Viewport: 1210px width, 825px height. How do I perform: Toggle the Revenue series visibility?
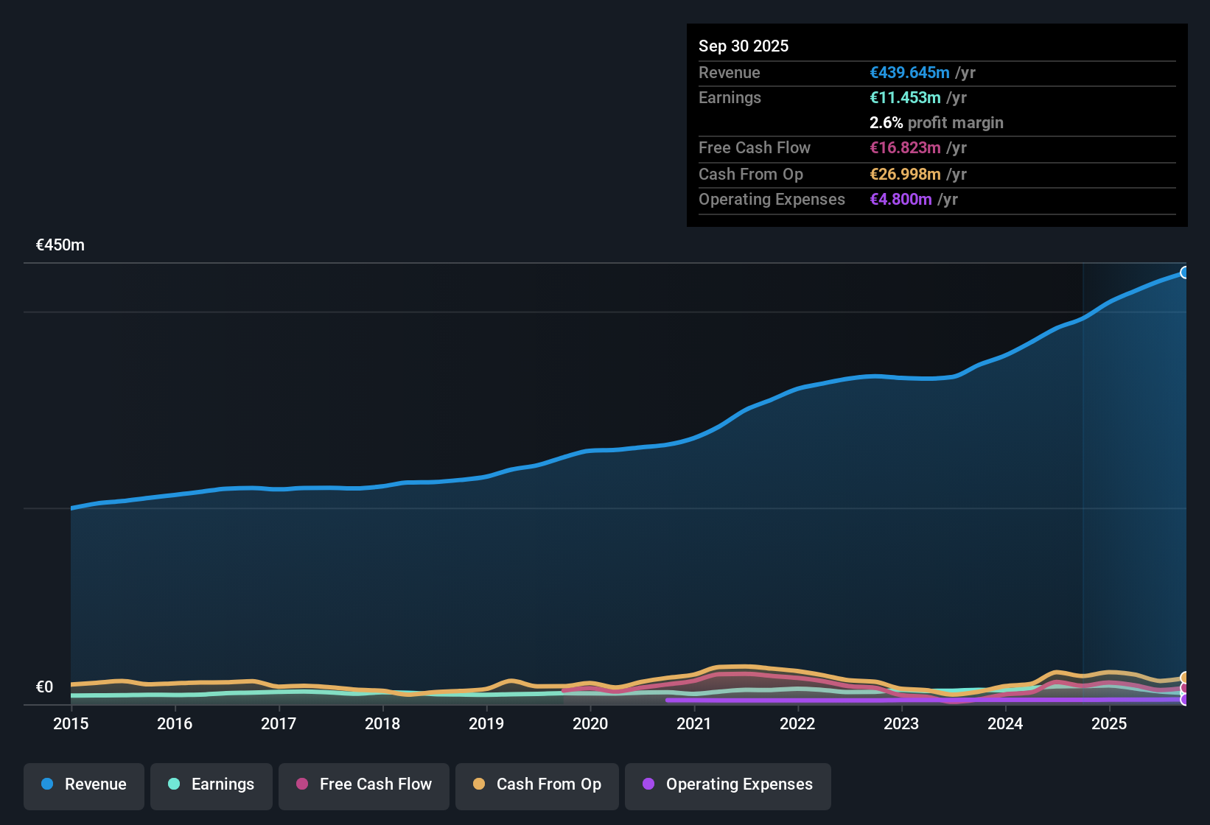click(83, 784)
